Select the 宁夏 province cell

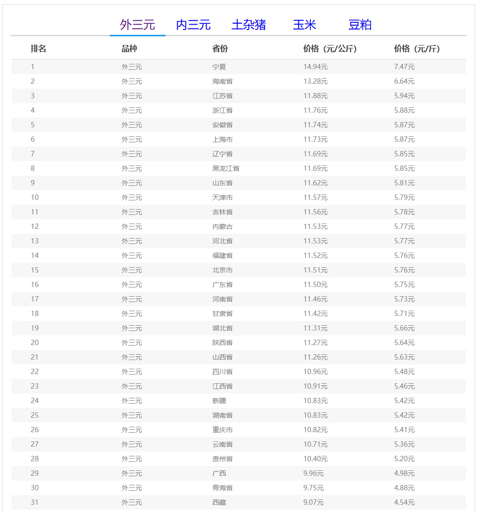(219, 67)
